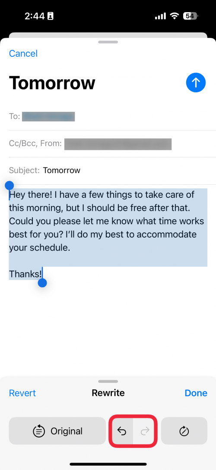
Task: Tap the To recipient field
Action: [112, 116]
